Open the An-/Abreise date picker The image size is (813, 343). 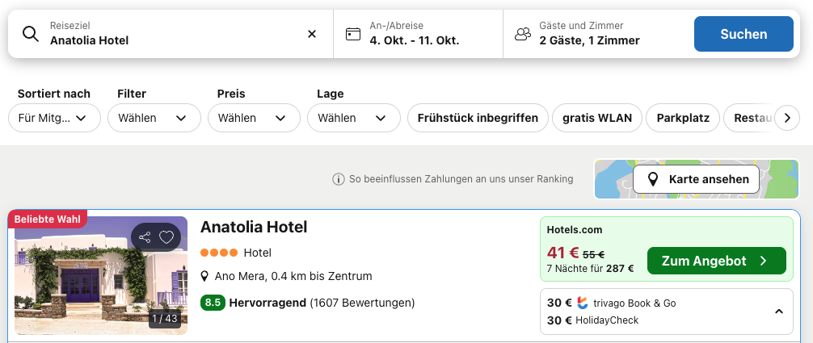coord(417,34)
